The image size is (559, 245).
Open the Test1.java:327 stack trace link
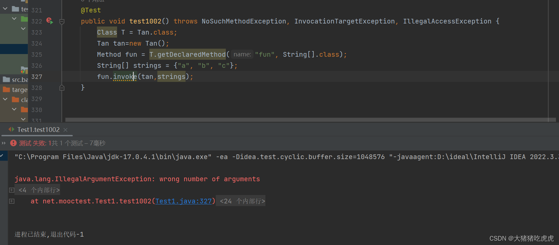[184, 201]
